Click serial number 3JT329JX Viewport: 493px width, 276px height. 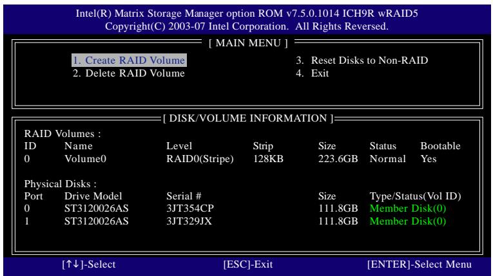coord(189,221)
